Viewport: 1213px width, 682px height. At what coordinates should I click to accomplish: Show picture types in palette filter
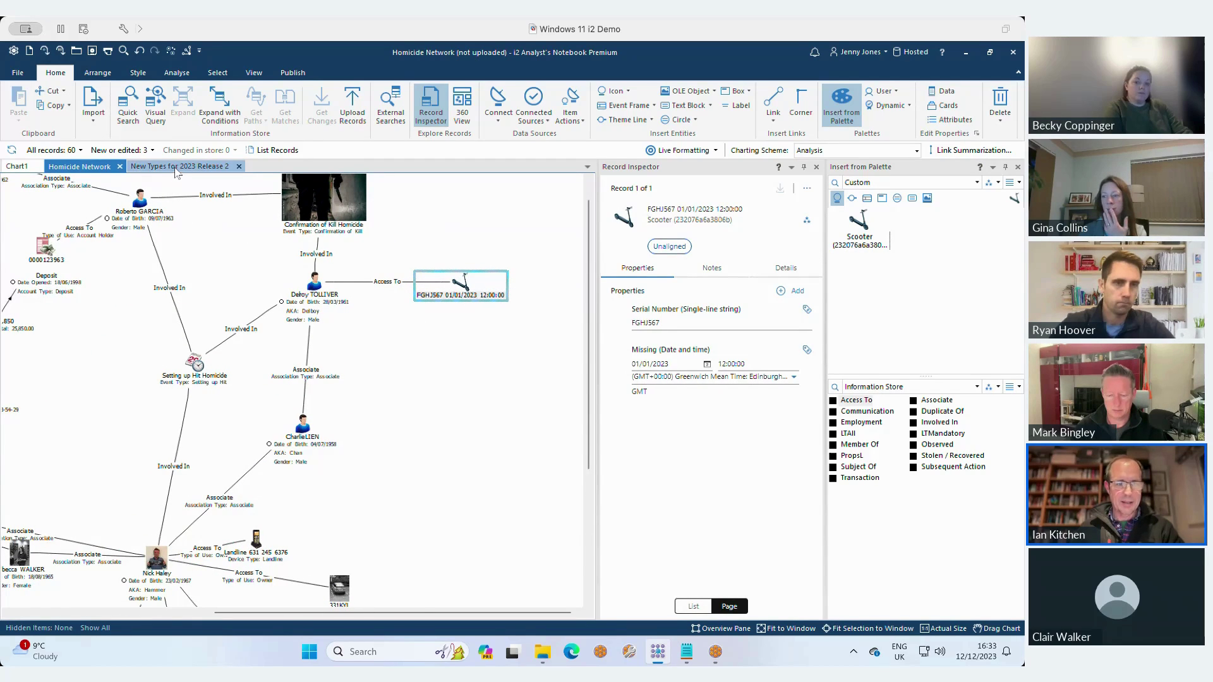pyautogui.click(x=927, y=198)
